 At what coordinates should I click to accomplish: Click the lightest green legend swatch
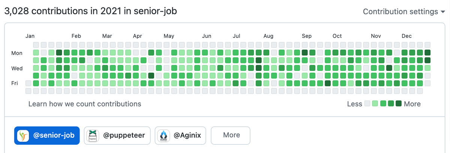[375, 104]
